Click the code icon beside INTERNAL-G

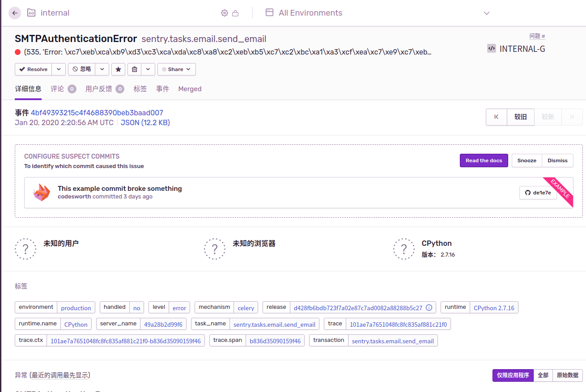pos(491,49)
